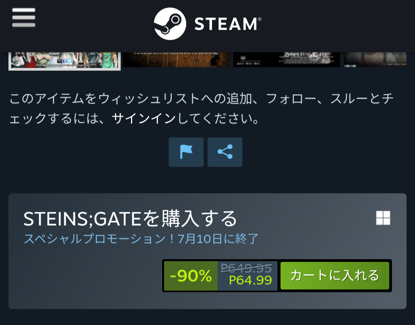This screenshot has height=325, width=415.
Task: Click the カートに入れる add-to-cart button
Action: pyautogui.click(x=335, y=276)
